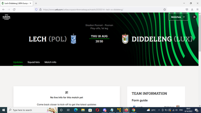Reload the page with refresh icon
This screenshot has width=201, height=113.
[14, 9]
